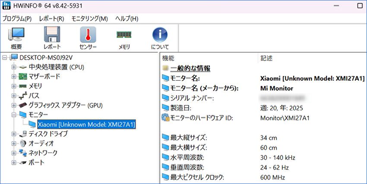This screenshot has width=367, height=184.
Task: Click the value 30 - 140 kHz
Action: [278, 158]
